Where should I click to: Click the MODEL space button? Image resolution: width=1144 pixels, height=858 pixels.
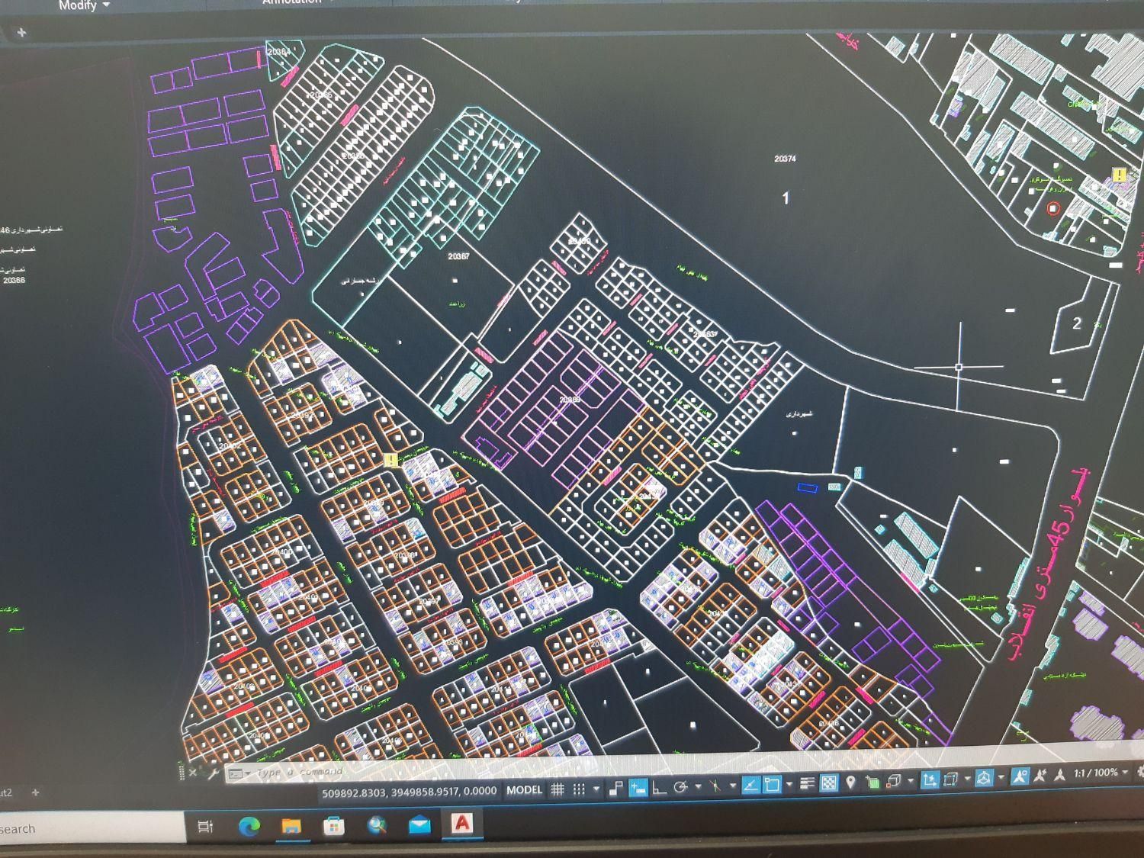point(524,790)
